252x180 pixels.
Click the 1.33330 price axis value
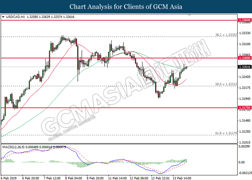tap(245, 33)
